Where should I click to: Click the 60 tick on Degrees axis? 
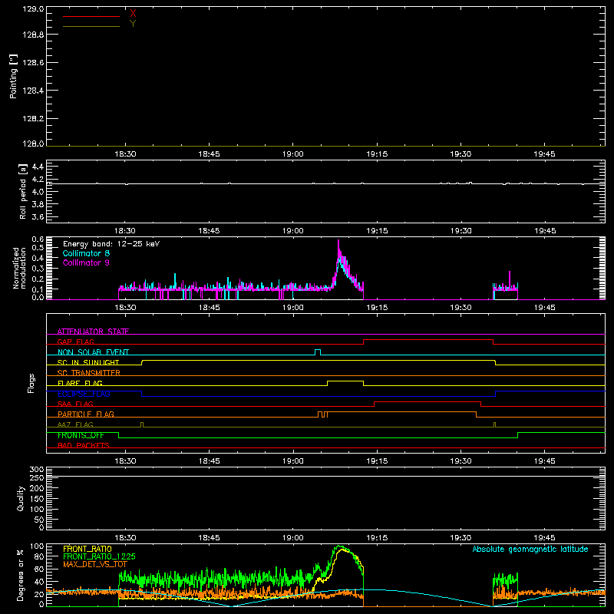tap(39, 569)
